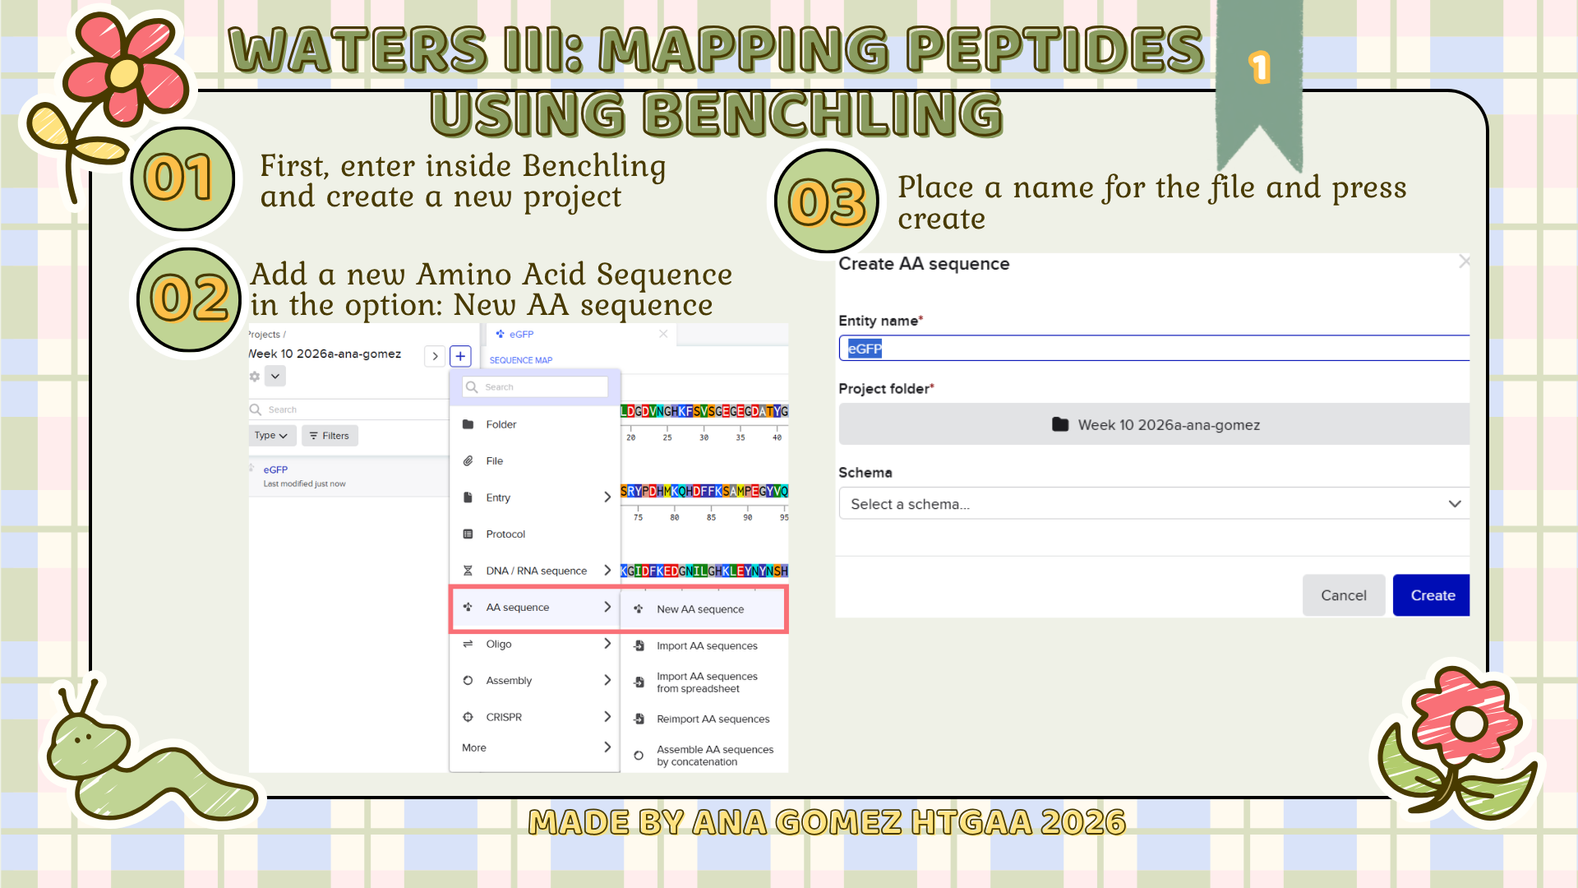Click the Import AA sequences icon

pyautogui.click(x=639, y=646)
